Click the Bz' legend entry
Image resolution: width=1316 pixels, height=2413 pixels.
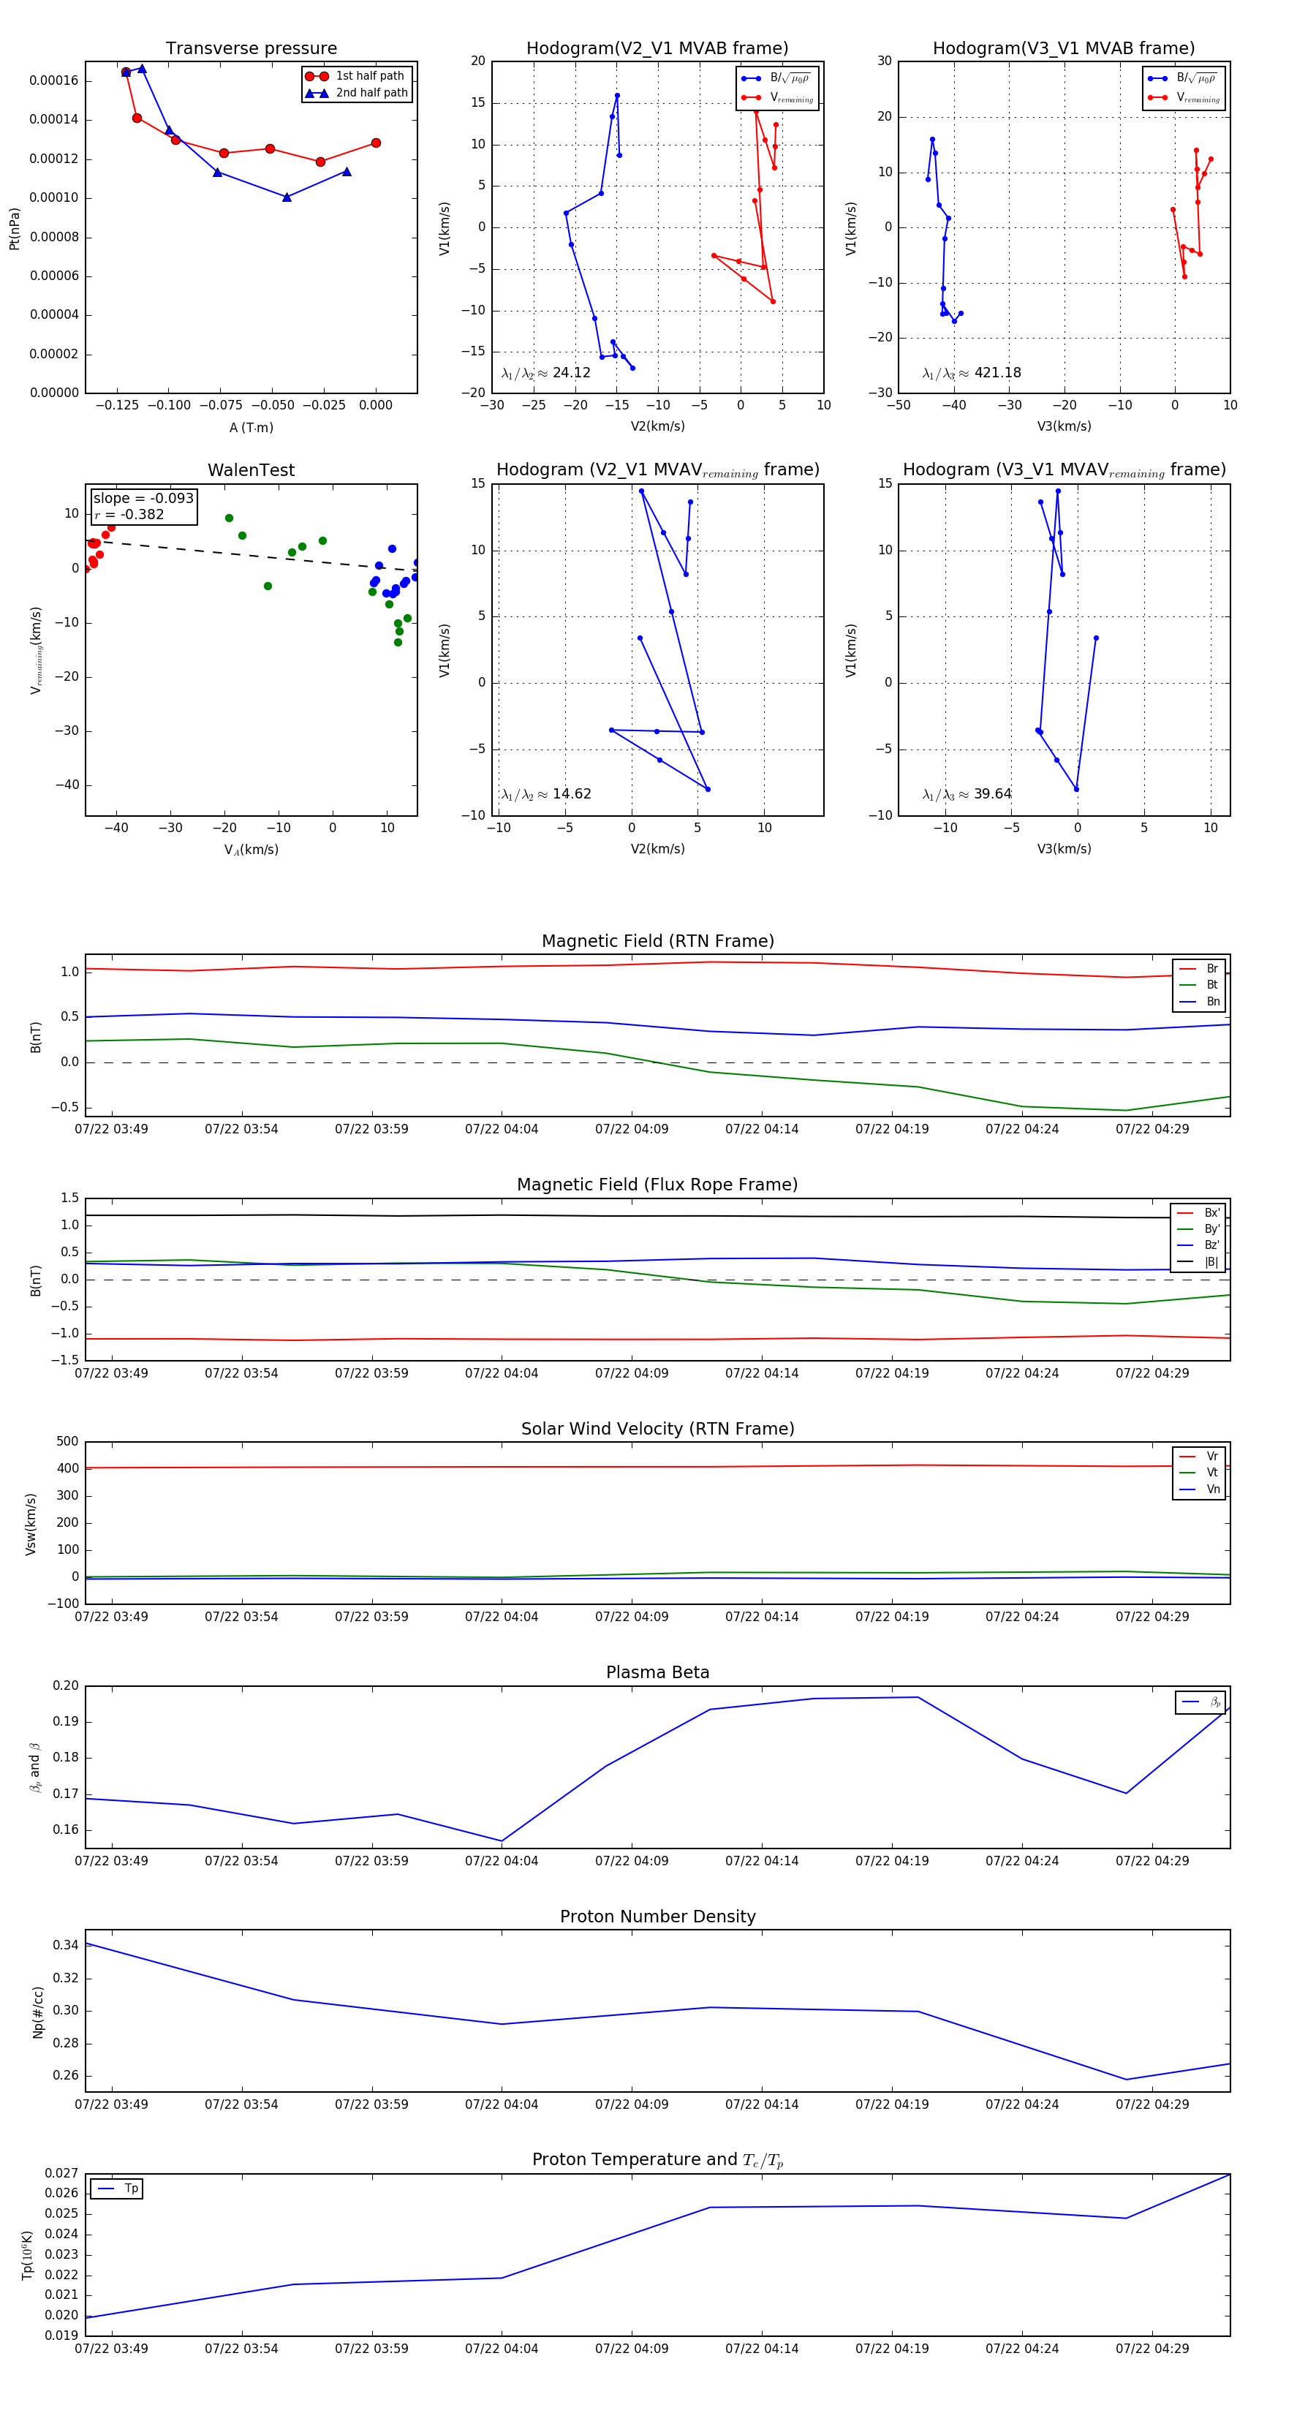[1198, 1245]
